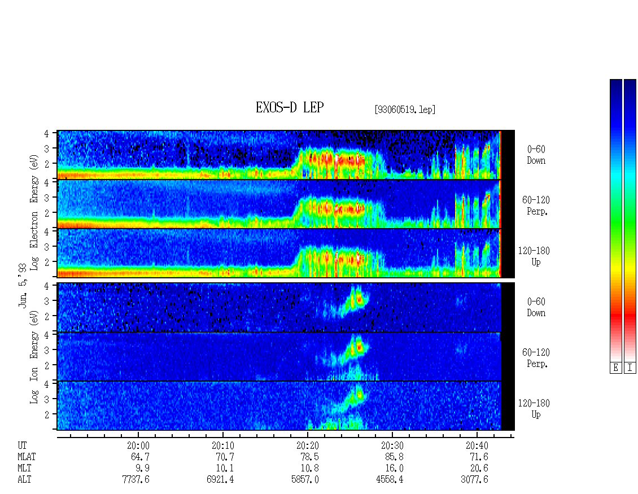Click the ALT value 4558.4

coord(390,480)
